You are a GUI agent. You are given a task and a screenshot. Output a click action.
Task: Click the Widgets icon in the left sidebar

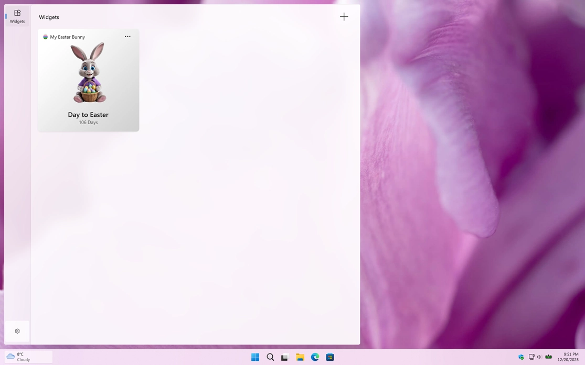coord(17,16)
